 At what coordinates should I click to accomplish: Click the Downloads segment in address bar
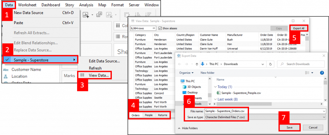click(x=231, y=64)
